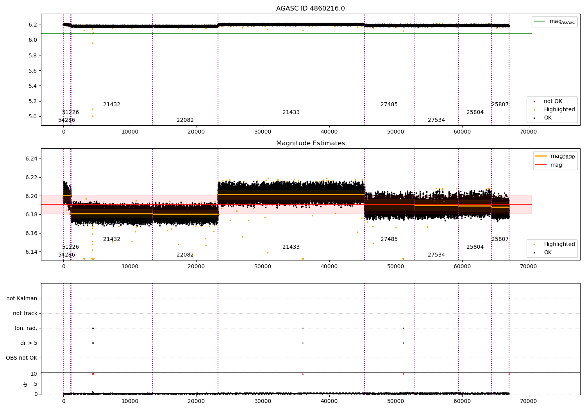The image size is (586, 410).
Task: Click obsid label 21433 in Magnitude Estimates plot
Action: point(291,247)
